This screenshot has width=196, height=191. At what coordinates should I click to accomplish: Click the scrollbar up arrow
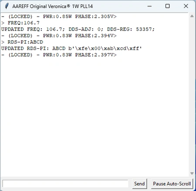click(192, 16)
